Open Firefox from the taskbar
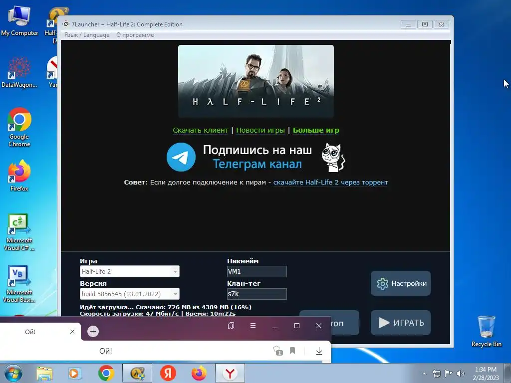The image size is (511, 383). pos(199,373)
